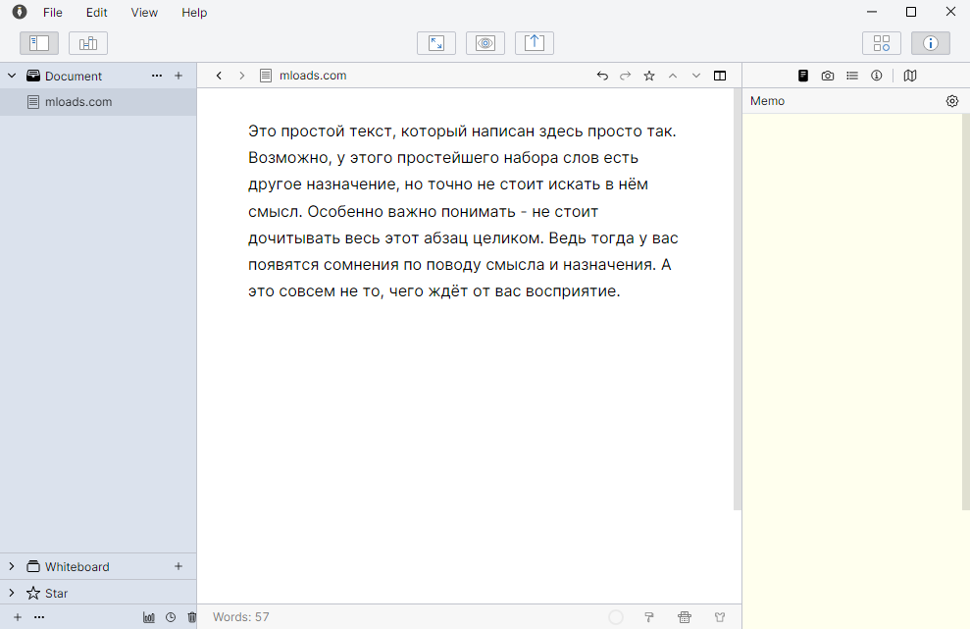The height and width of the screenshot is (629, 970).
Task: Open the printer icon in the status bar
Action: click(685, 617)
